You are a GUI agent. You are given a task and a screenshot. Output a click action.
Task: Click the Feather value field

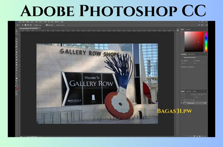pyautogui.click(x=42, y=25)
